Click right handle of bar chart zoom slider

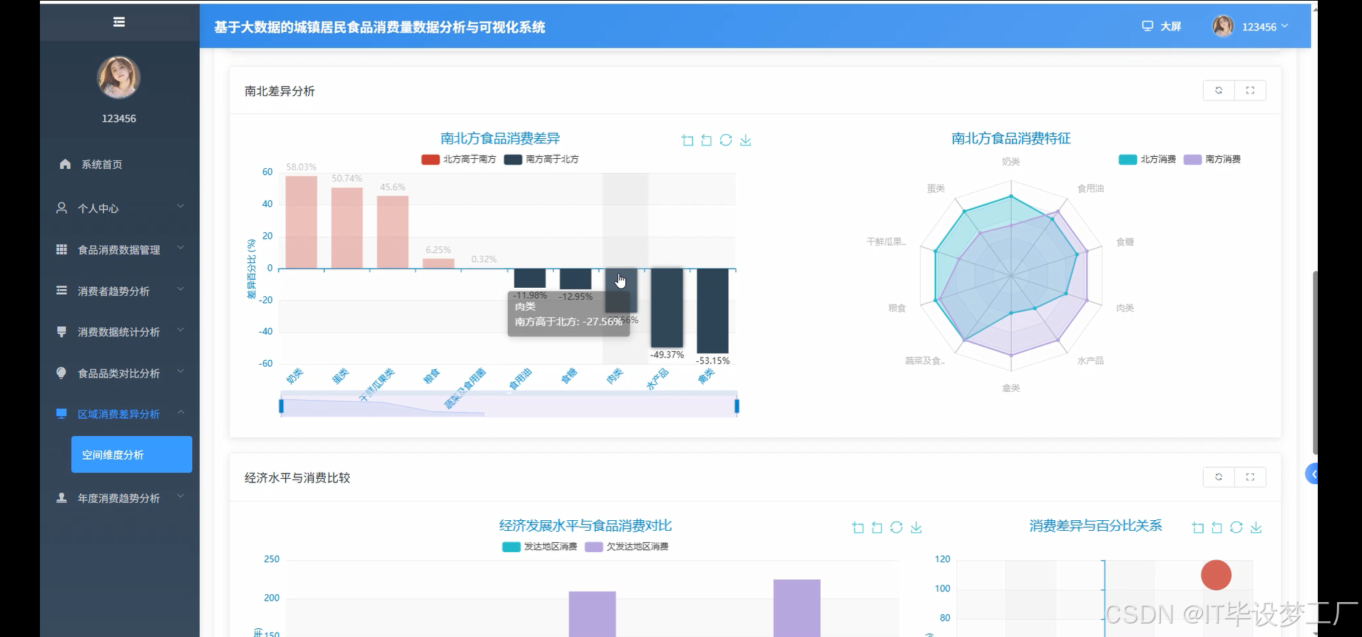coord(737,406)
